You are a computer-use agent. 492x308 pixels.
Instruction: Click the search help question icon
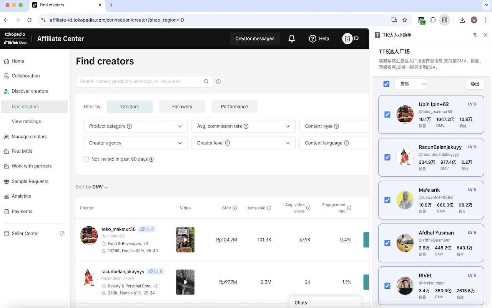(218, 81)
